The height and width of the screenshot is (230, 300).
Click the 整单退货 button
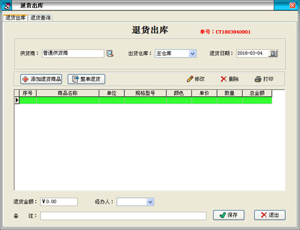click(x=86, y=79)
